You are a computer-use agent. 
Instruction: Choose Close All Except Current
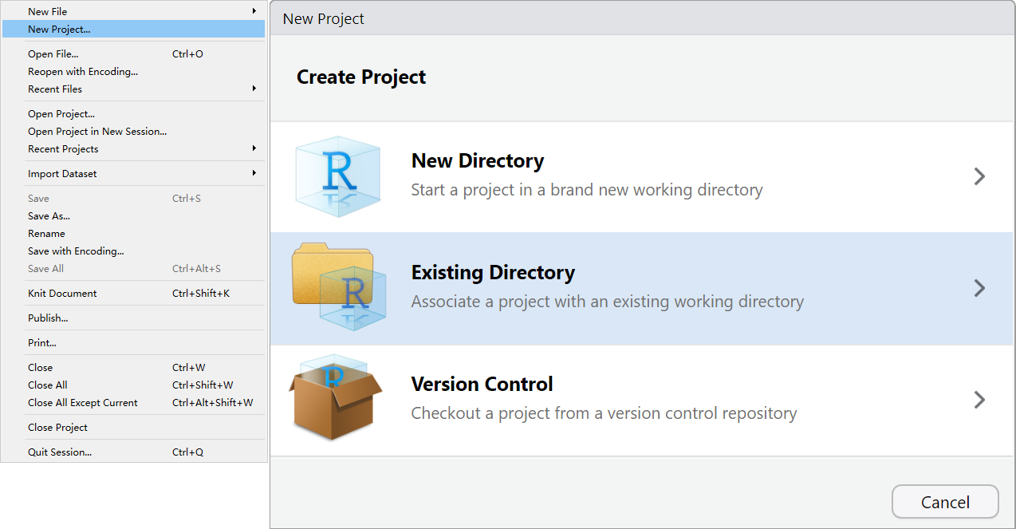click(x=83, y=403)
